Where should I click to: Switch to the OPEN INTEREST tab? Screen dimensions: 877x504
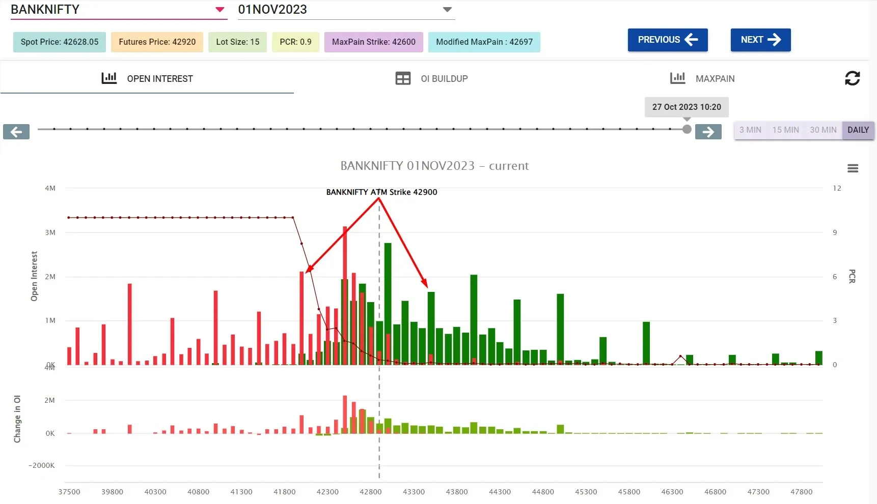point(147,78)
